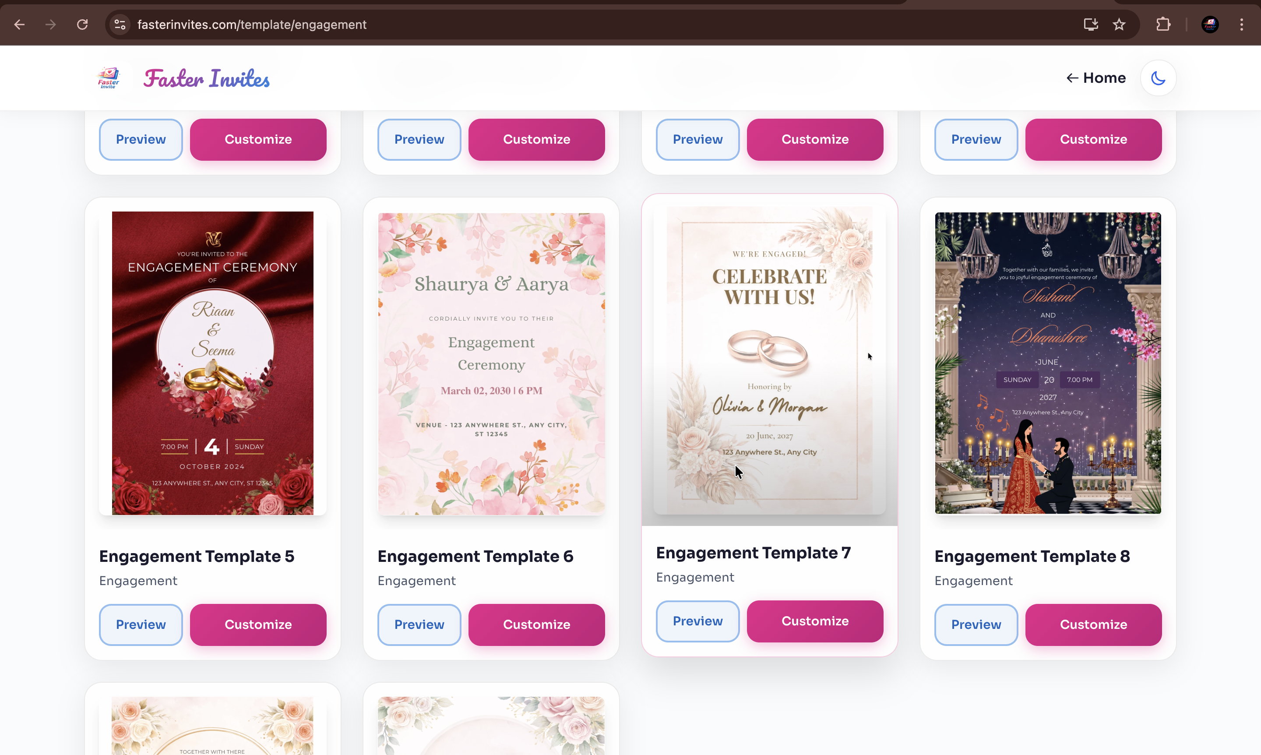
Task: Preview Engagement Template 6
Action: coord(419,625)
